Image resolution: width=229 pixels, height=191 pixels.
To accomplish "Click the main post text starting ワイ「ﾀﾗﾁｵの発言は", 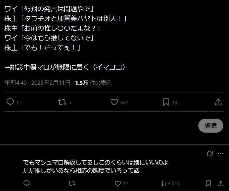I will pyautogui.click(x=66, y=38).
